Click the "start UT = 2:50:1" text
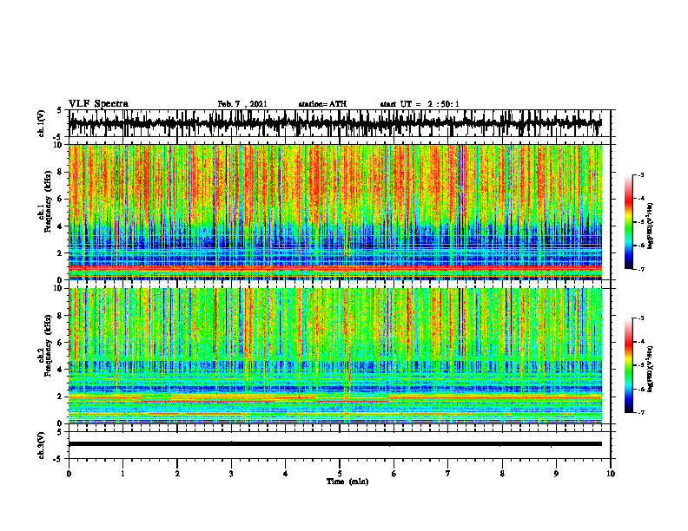The image size is (688, 531). [420, 104]
